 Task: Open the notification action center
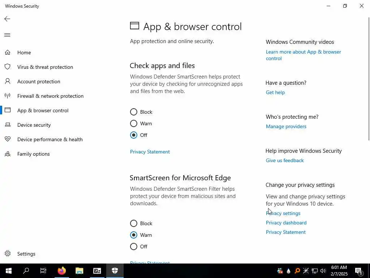pos(359,271)
